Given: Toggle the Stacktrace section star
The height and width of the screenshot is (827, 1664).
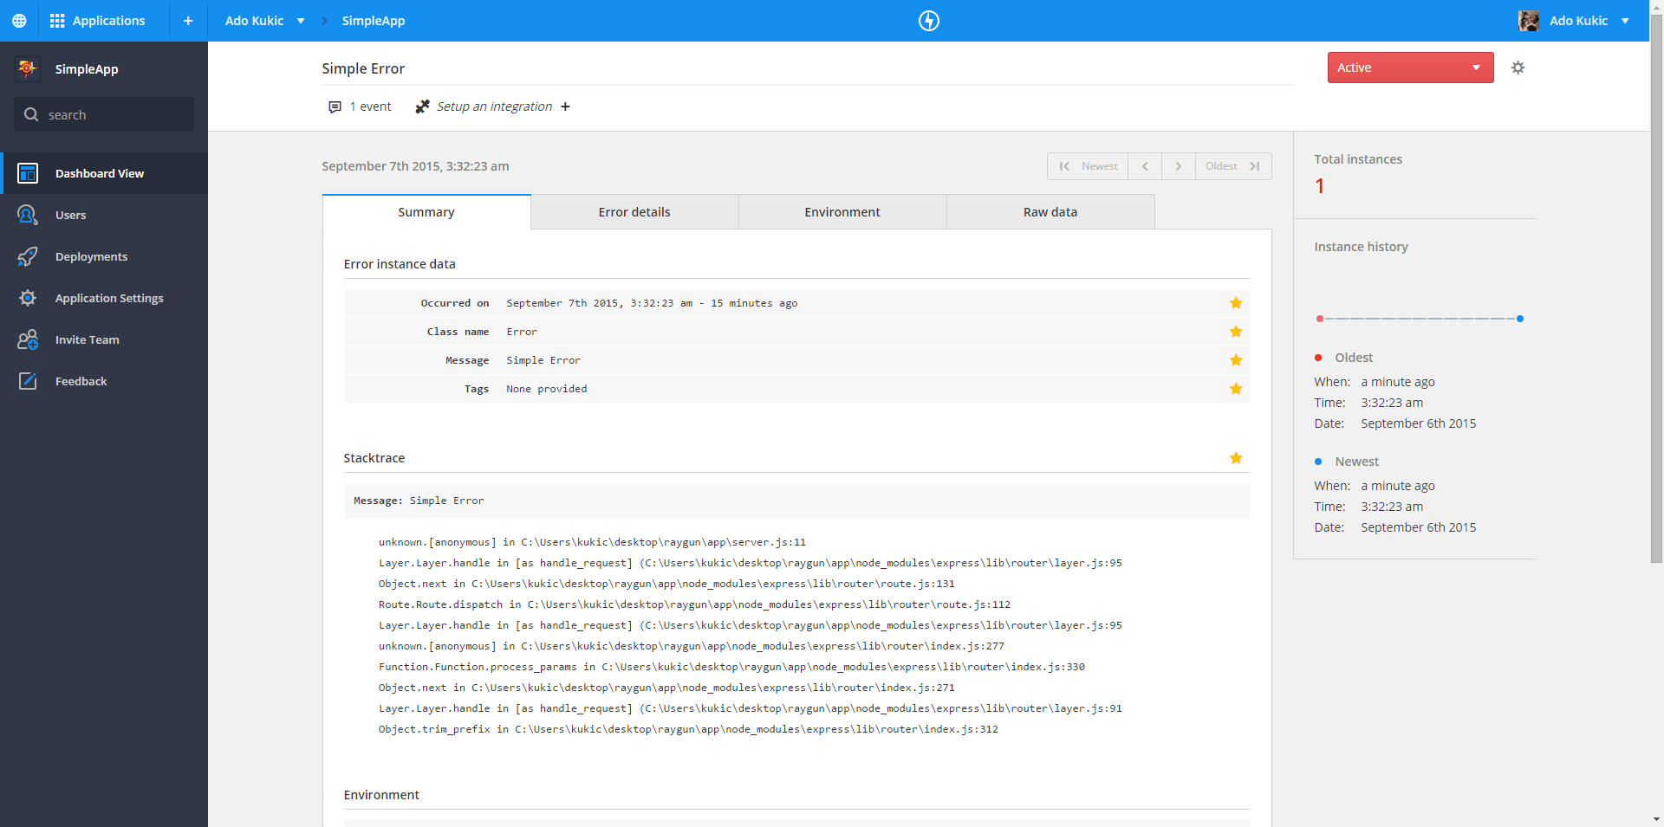Looking at the screenshot, I should [x=1236, y=458].
